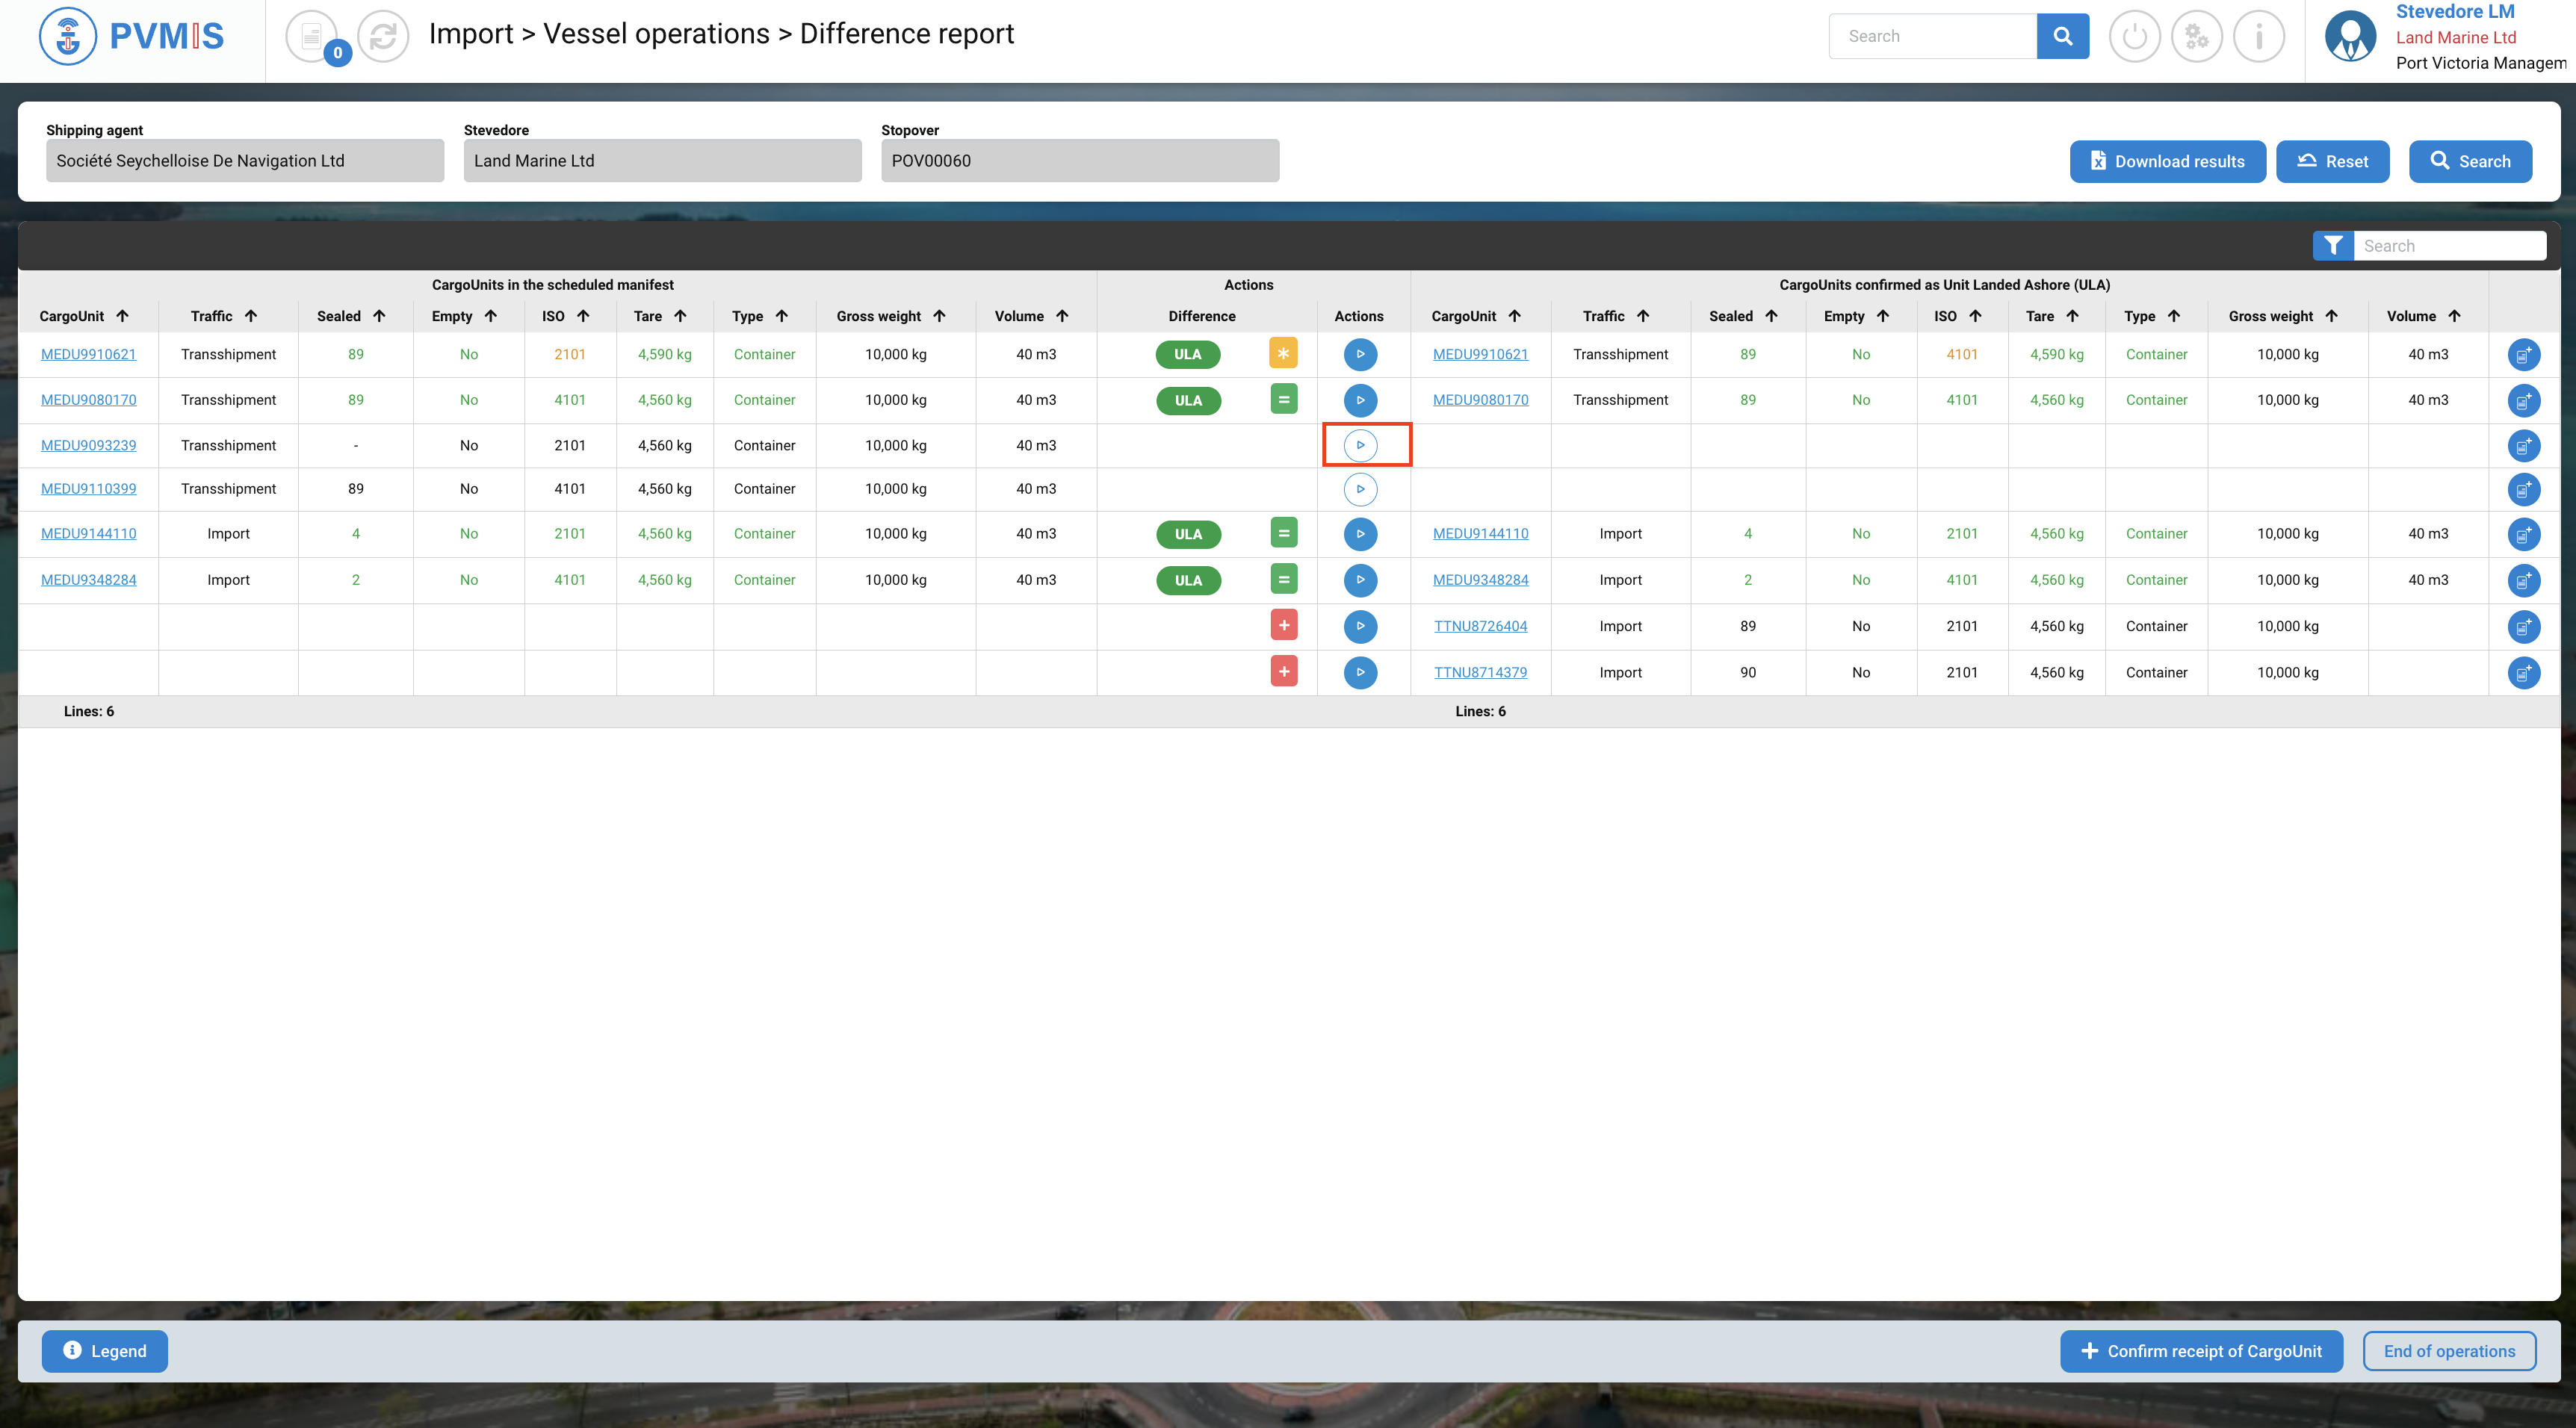Click outlined play action for MEDU9093239
The height and width of the screenshot is (1428, 2576).
pyautogui.click(x=1360, y=445)
